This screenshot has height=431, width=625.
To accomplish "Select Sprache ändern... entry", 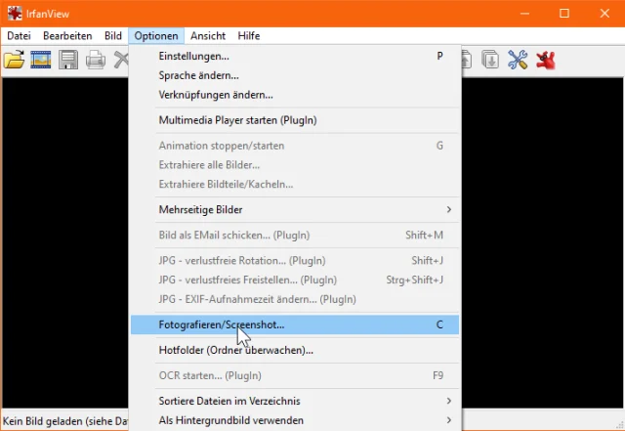I will tap(295, 75).
